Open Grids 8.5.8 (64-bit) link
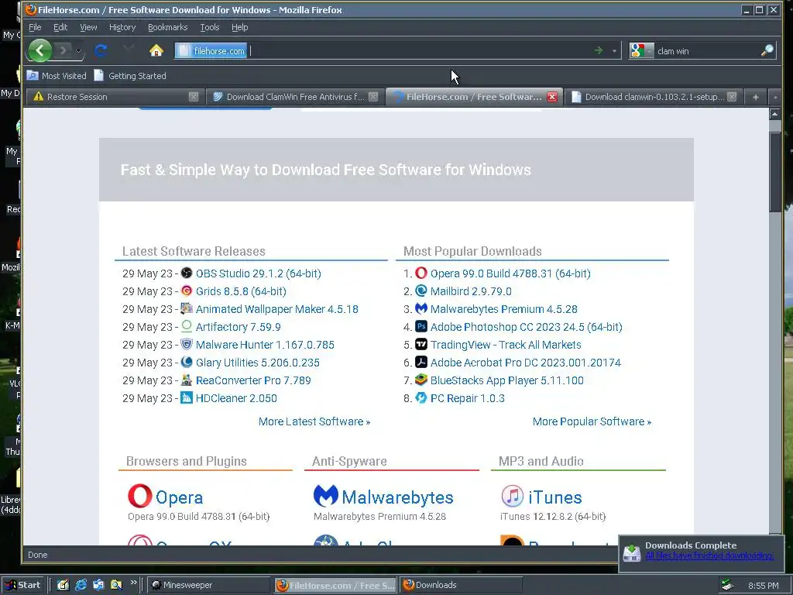 click(x=241, y=291)
